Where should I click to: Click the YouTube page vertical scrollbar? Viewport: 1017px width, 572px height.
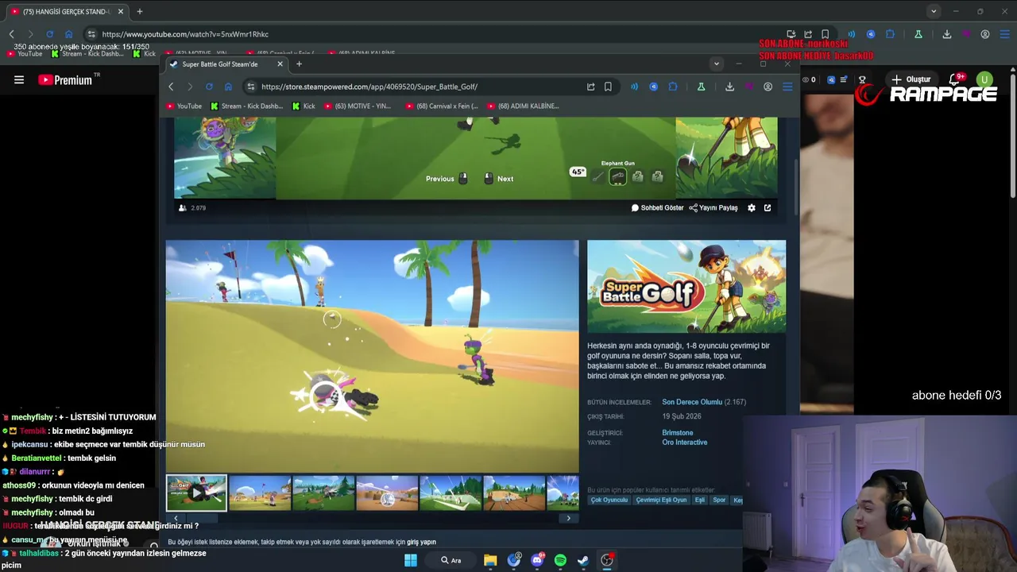pyautogui.click(x=1013, y=135)
